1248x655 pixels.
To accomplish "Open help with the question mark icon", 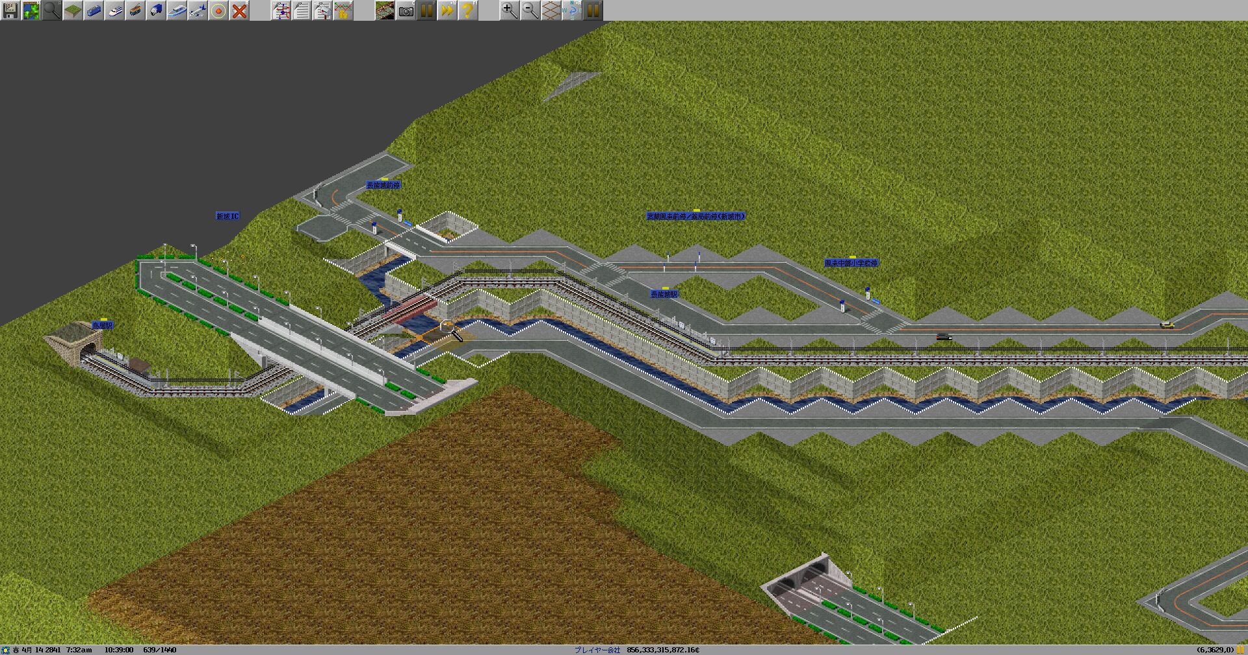I will tap(468, 10).
